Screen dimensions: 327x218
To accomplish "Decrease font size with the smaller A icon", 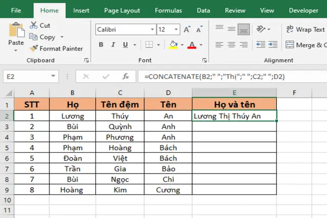I will coord(199,30).
